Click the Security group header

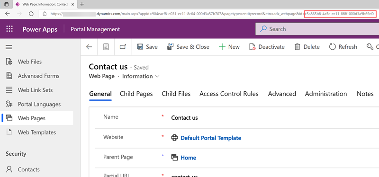point(16,154)
